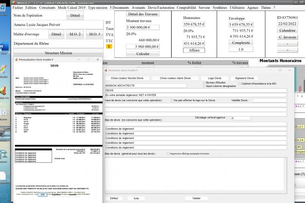
Task: Click the Signature Devis button
Action: [x=244, y=78]
